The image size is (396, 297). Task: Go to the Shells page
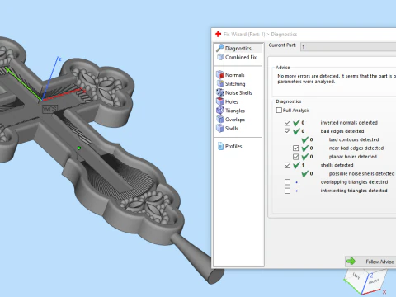[x=232, y=129]
